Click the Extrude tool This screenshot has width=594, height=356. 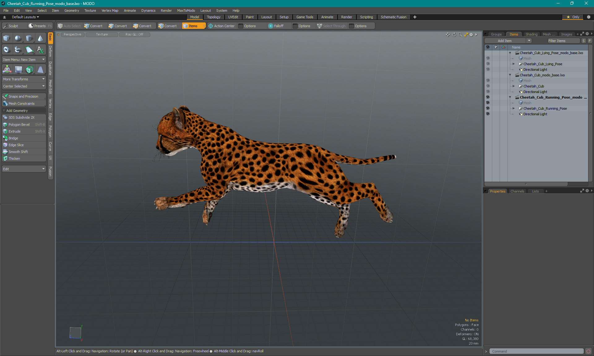pyautogui.click(x=24, y=131)
